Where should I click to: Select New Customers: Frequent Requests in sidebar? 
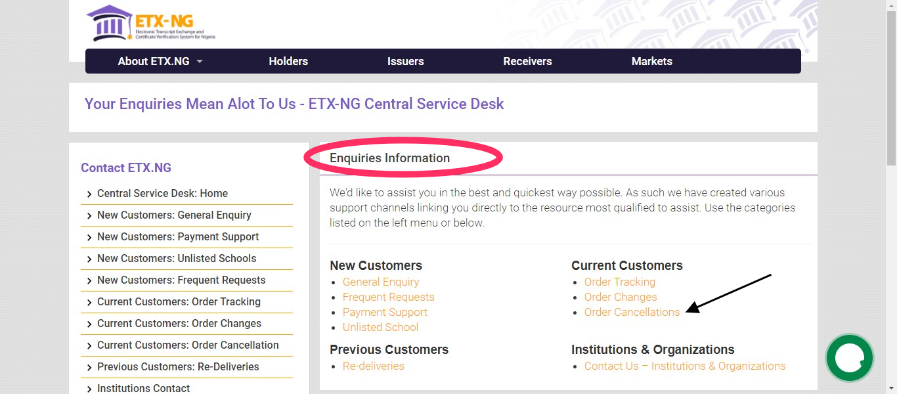[x=181, y=280]
